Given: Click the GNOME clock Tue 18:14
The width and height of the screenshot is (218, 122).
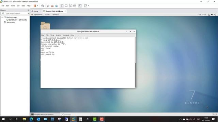Looking at the screenshot, I should [202, 15].
